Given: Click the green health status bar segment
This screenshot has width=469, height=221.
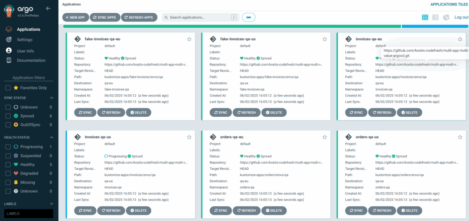Looking at the screenshot, I should [232, 26].
